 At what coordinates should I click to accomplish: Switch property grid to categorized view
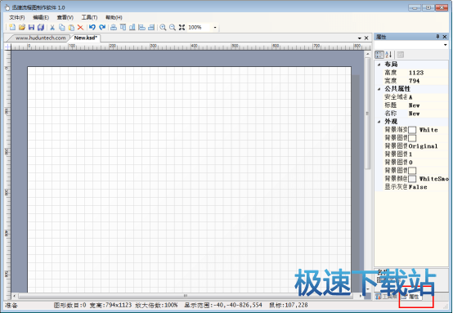coord(379,55)
